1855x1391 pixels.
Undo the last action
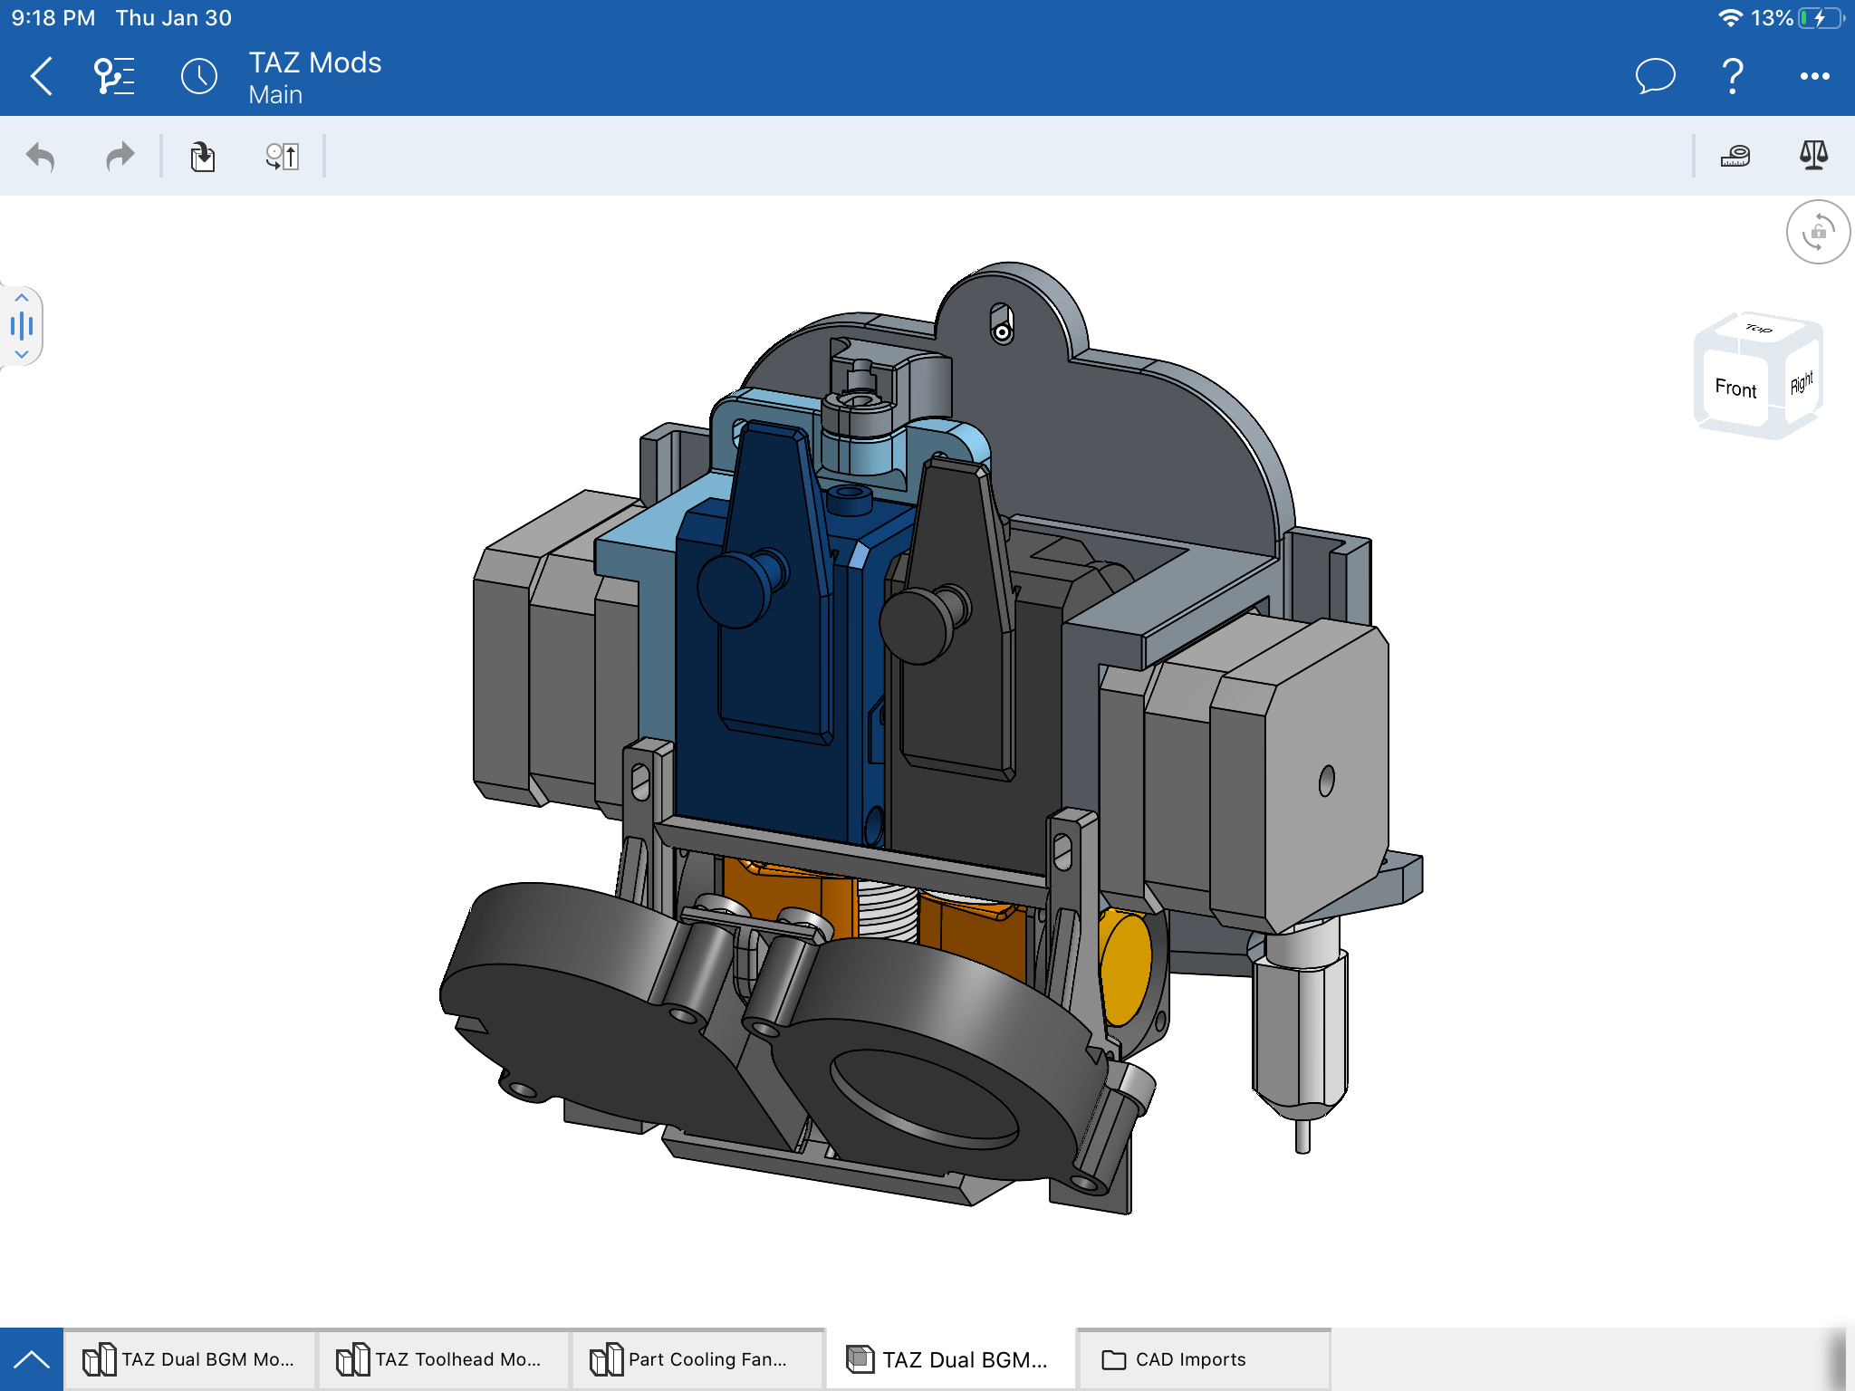42,157
